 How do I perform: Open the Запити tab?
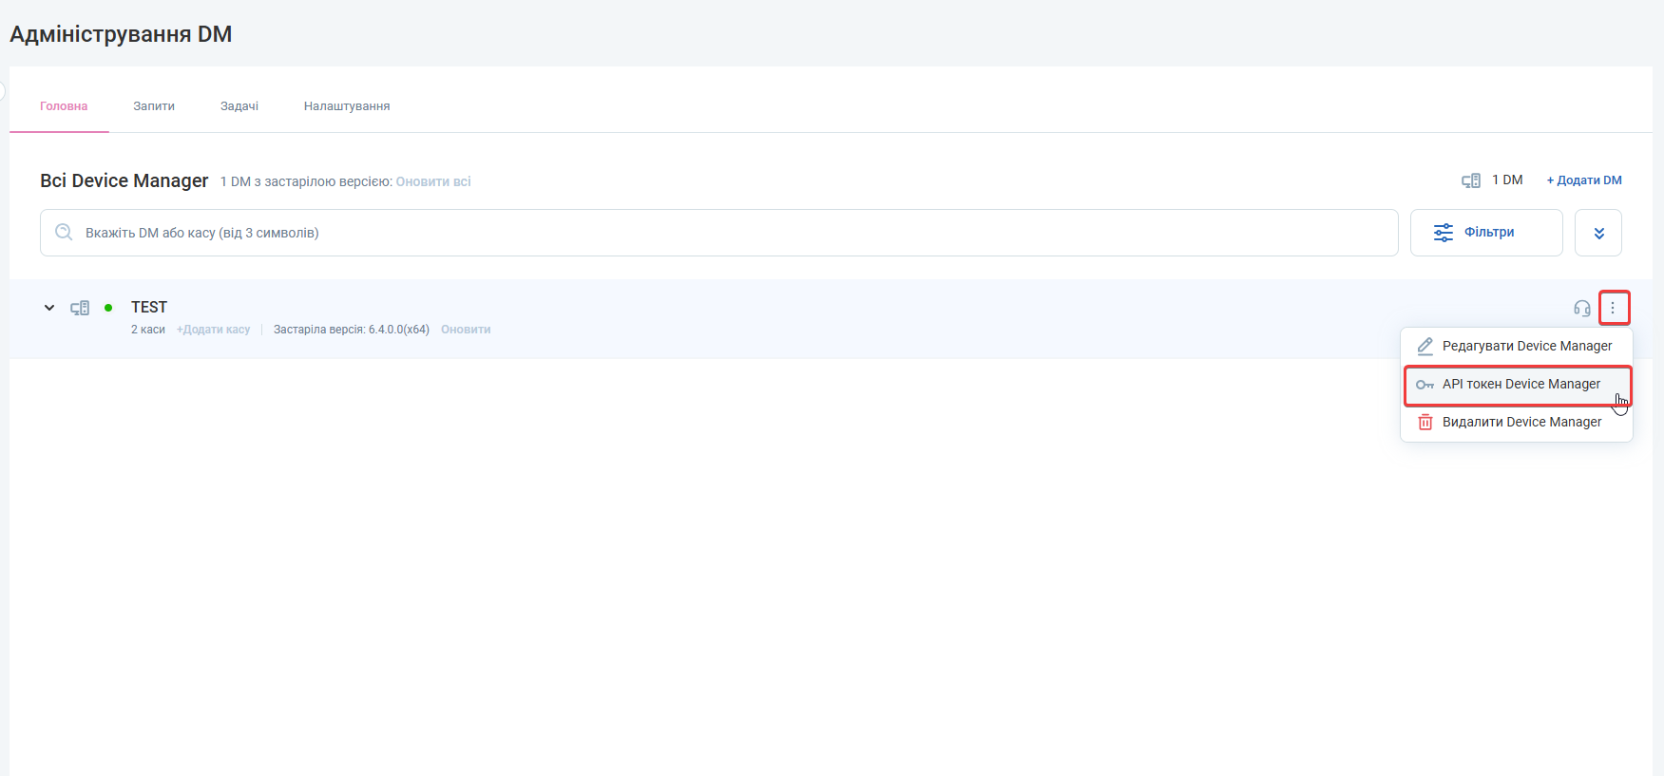click(x=154, y=106)
